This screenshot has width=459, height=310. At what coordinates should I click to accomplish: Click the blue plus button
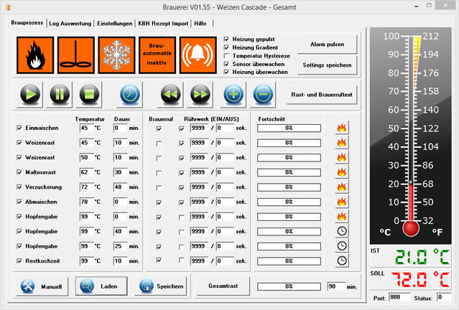click(x=233, y=95)
